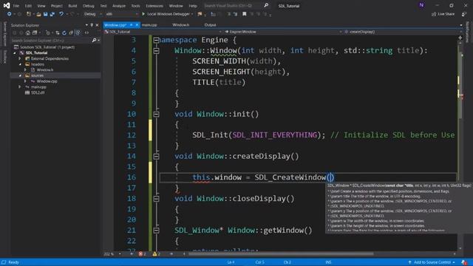Close the Solution Explorer panel
This screenshot has height=266, width=473.
(97, 25)
